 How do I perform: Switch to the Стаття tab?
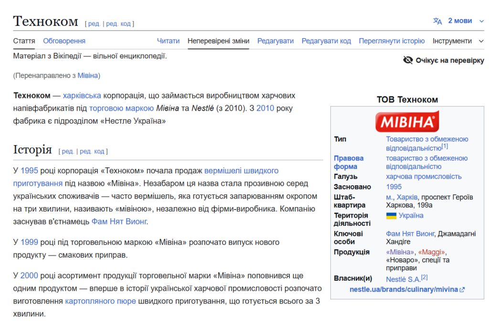(x=24, y=41)
